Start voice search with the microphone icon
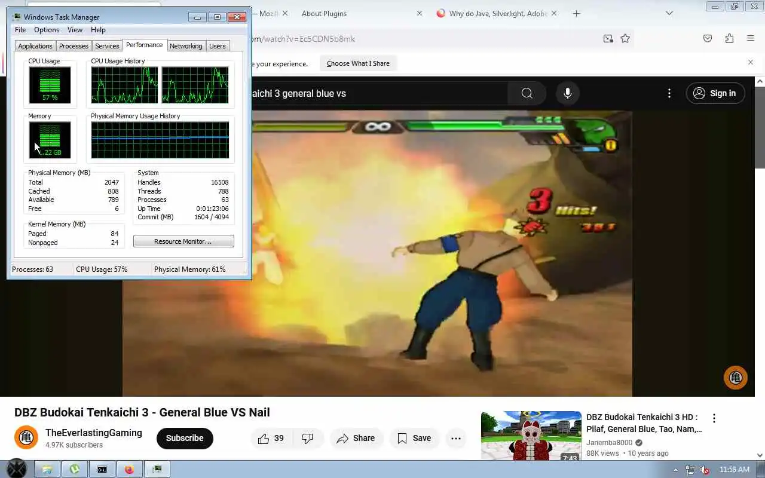This screenshot has height=478, width=765. pyautogui.click(x=568, y=93)
